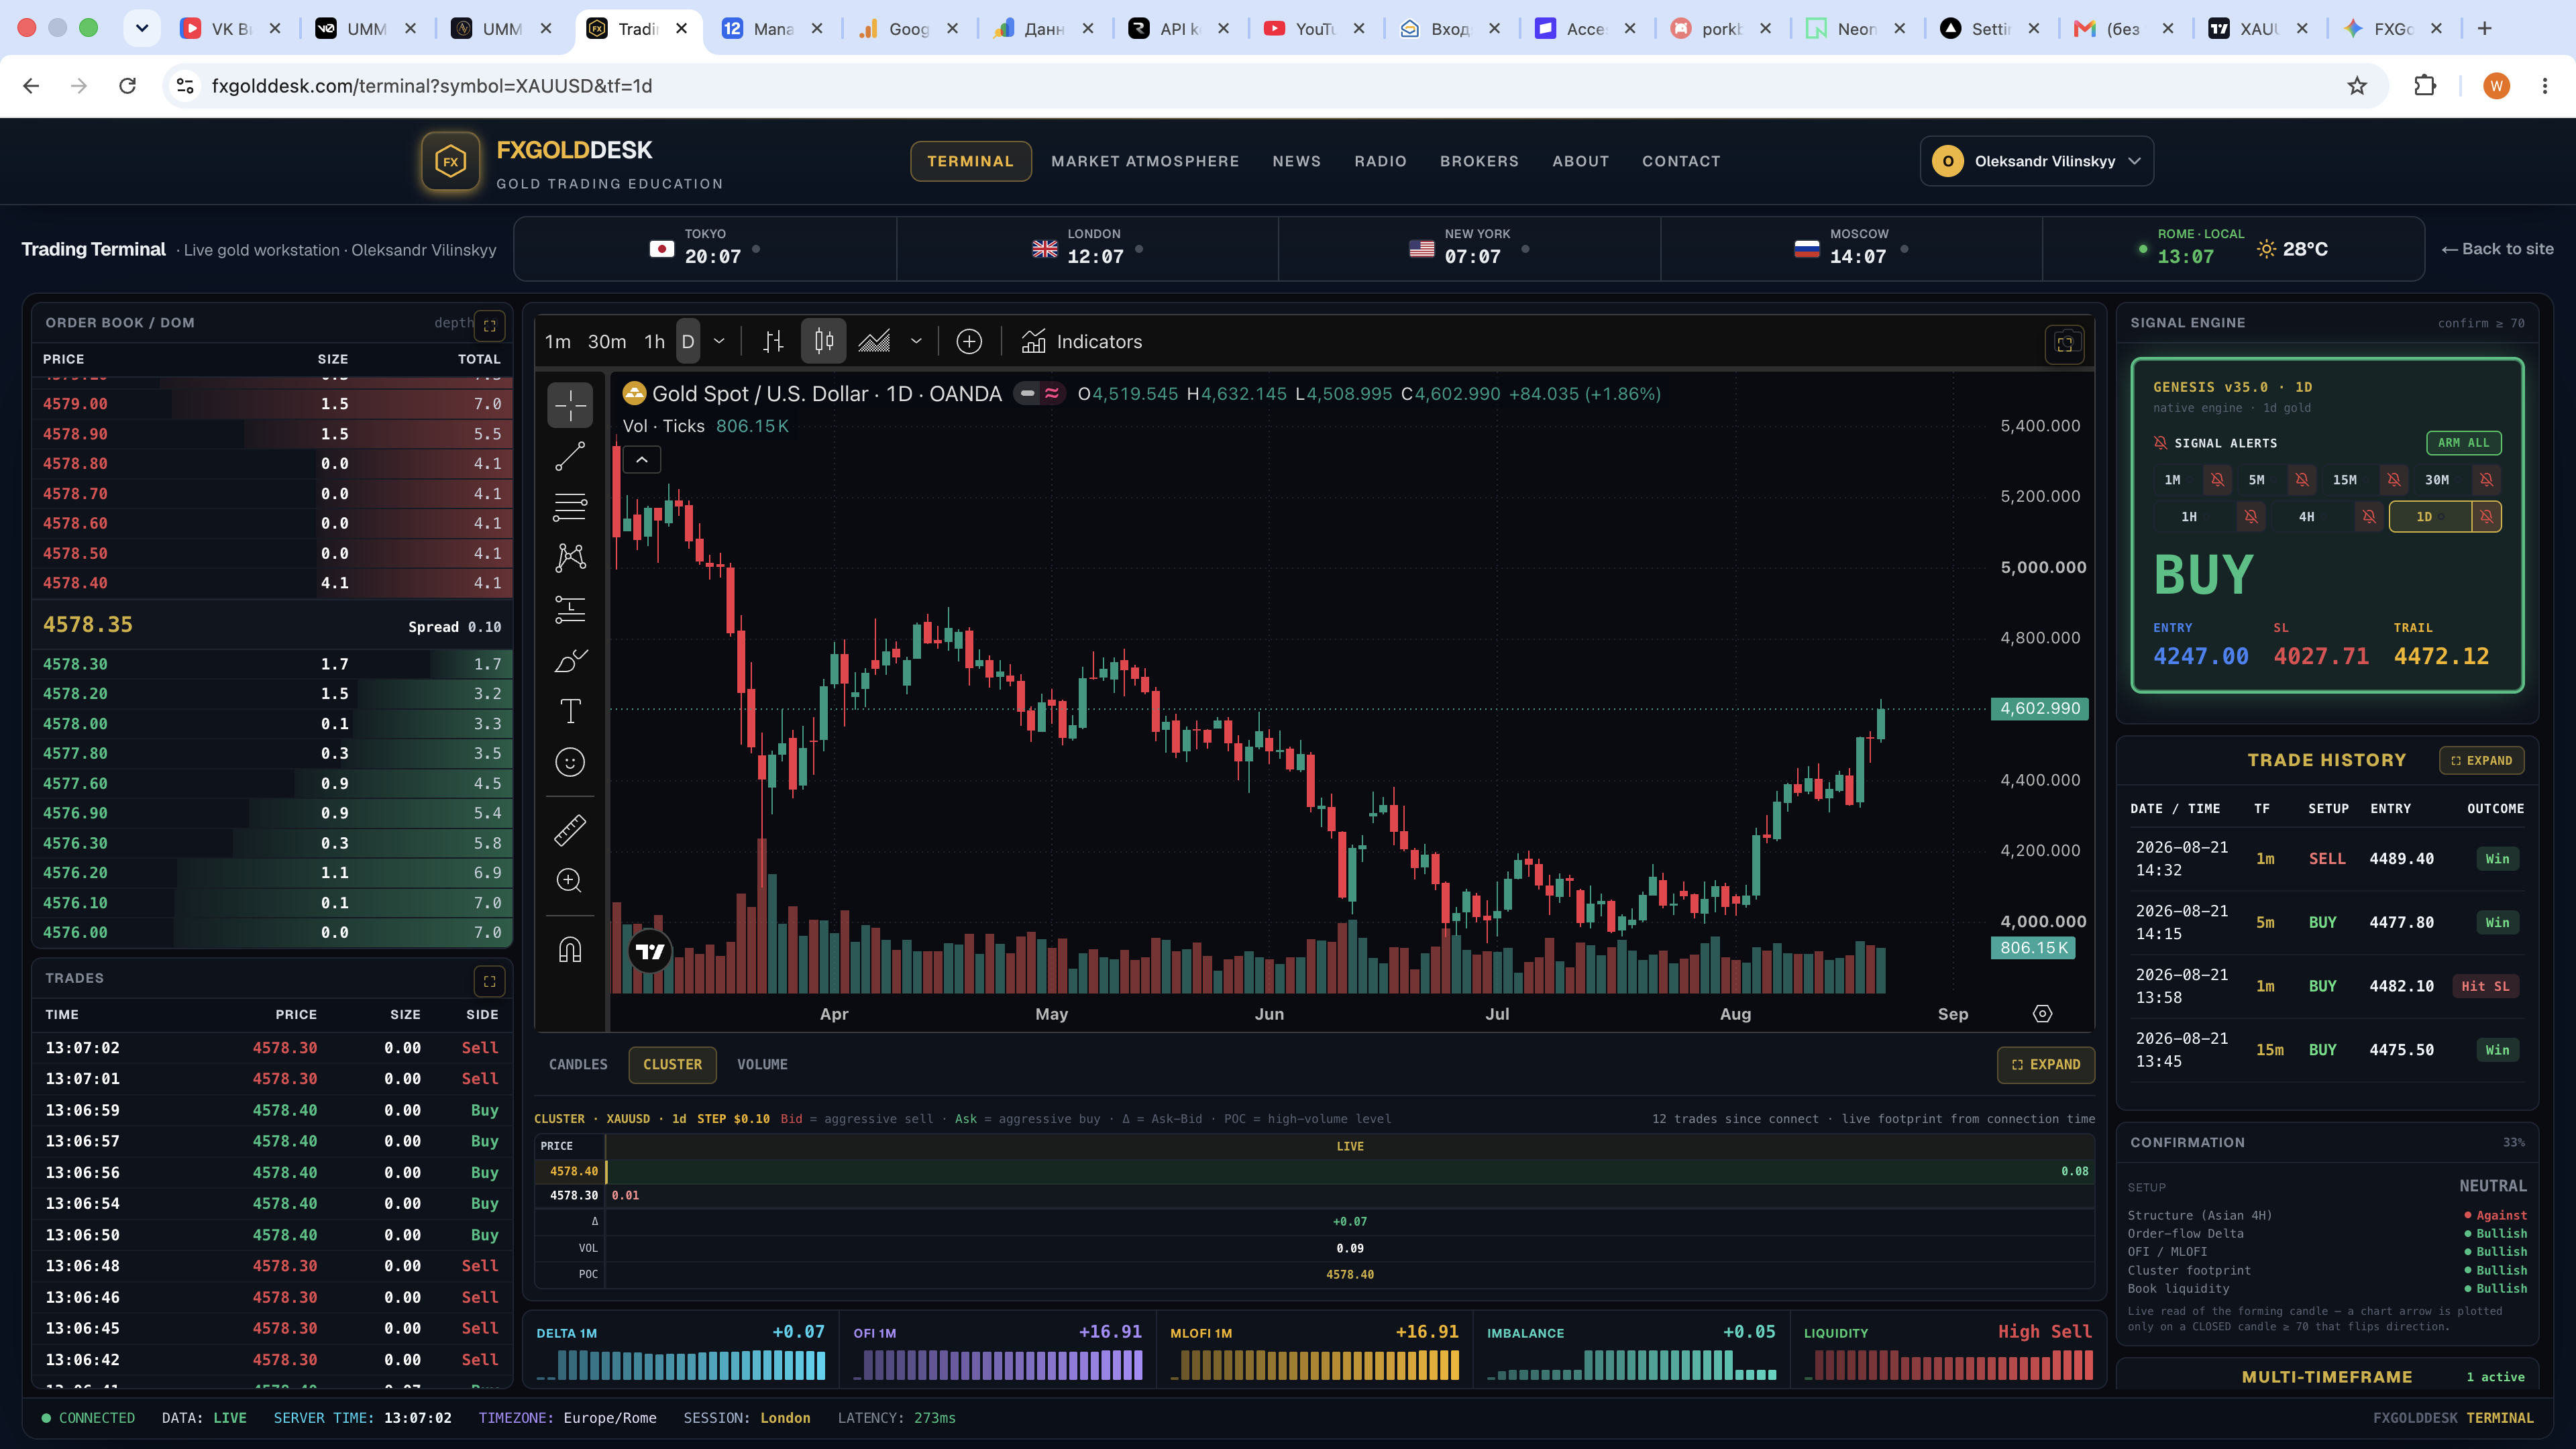Screen dimensions: 2576x1449
Task: Click the chart fullscreen icon
Action: tap(2065, 344)
